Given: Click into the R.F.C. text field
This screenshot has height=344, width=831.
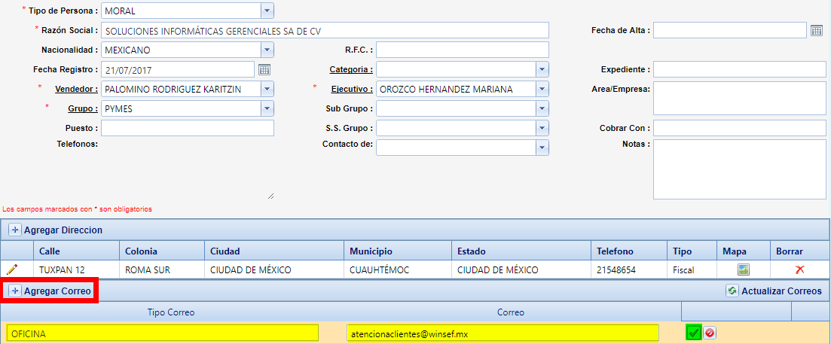Looking at the screenshot, I should click(462, 50).
